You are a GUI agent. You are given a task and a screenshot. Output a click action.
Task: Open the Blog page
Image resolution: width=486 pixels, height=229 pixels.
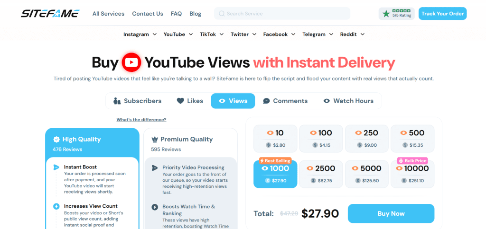click(x=195, y=14)
